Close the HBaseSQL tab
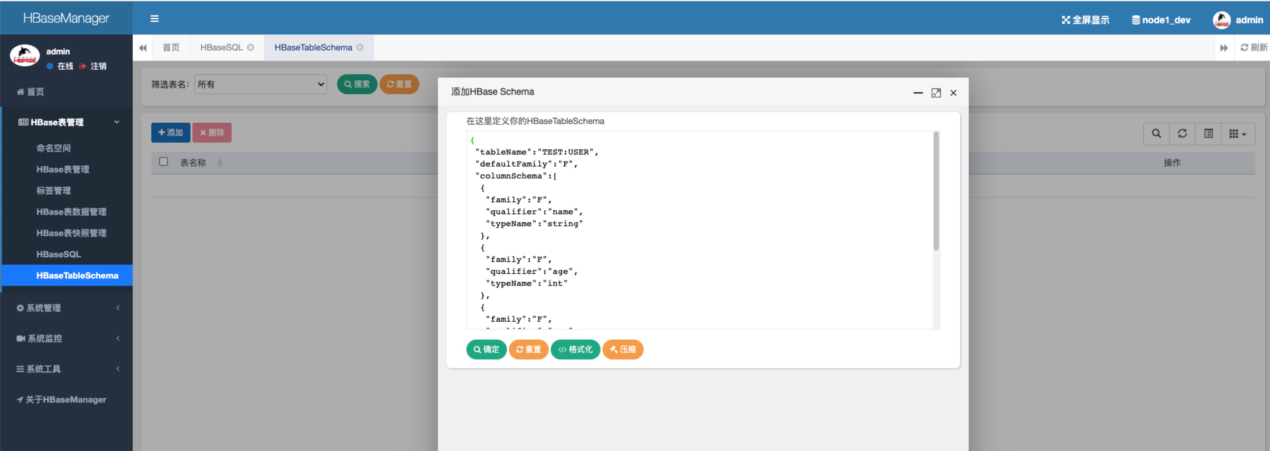 [251, 47]
